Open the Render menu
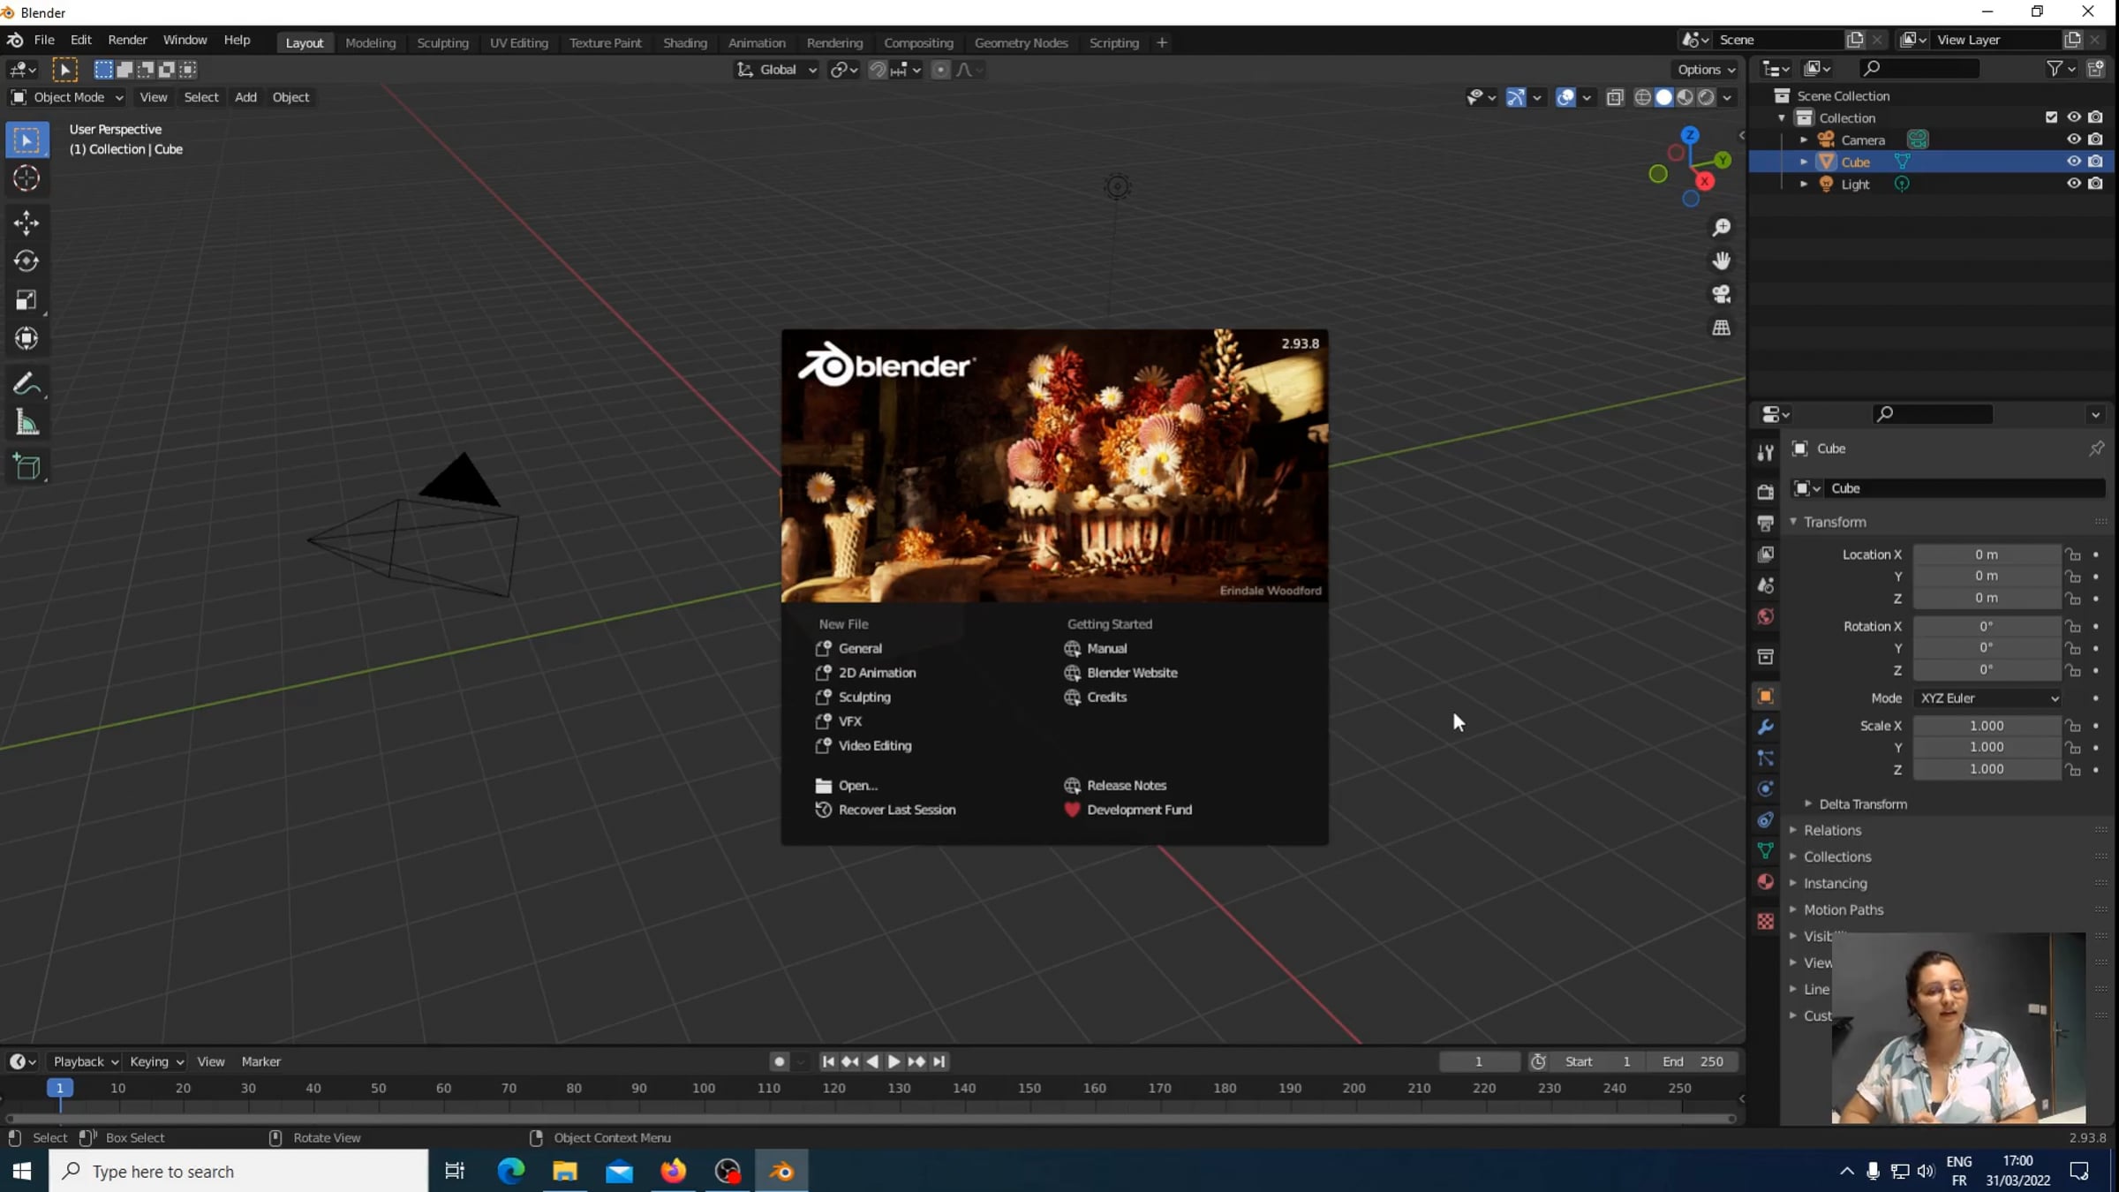This screenshot has height=1192, width=2119. pyautogui.click(x=127, y=41)
